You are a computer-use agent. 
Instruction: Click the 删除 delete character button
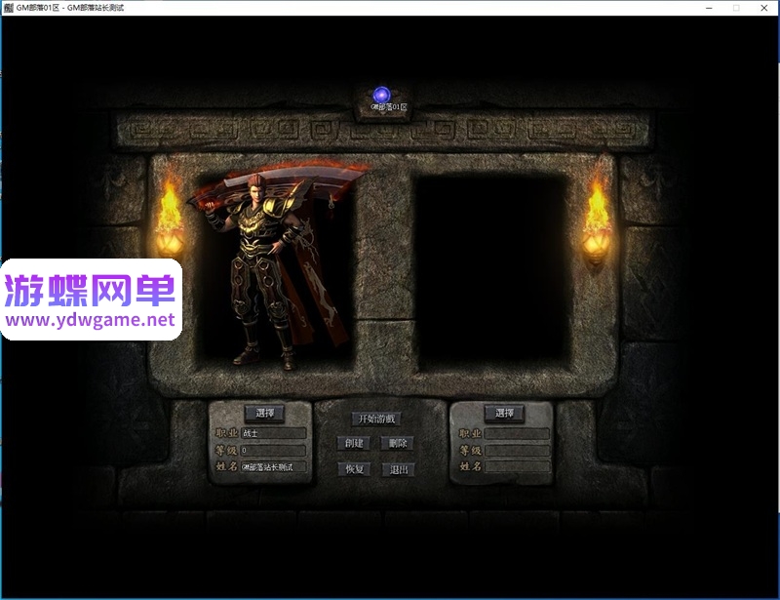[398, 443]
